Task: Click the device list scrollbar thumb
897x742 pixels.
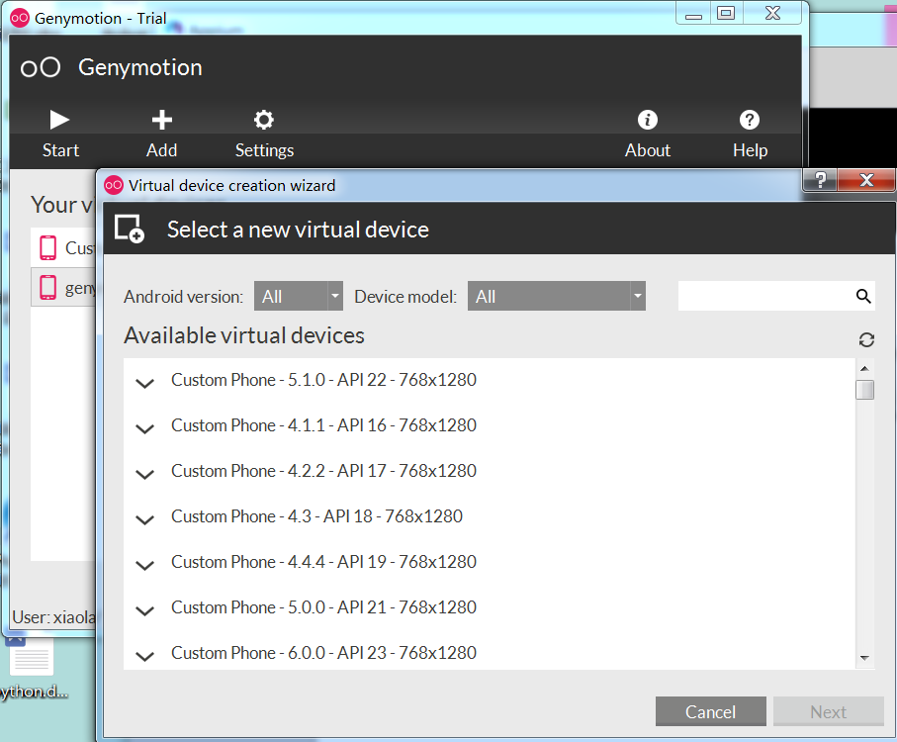Action: 864,390
